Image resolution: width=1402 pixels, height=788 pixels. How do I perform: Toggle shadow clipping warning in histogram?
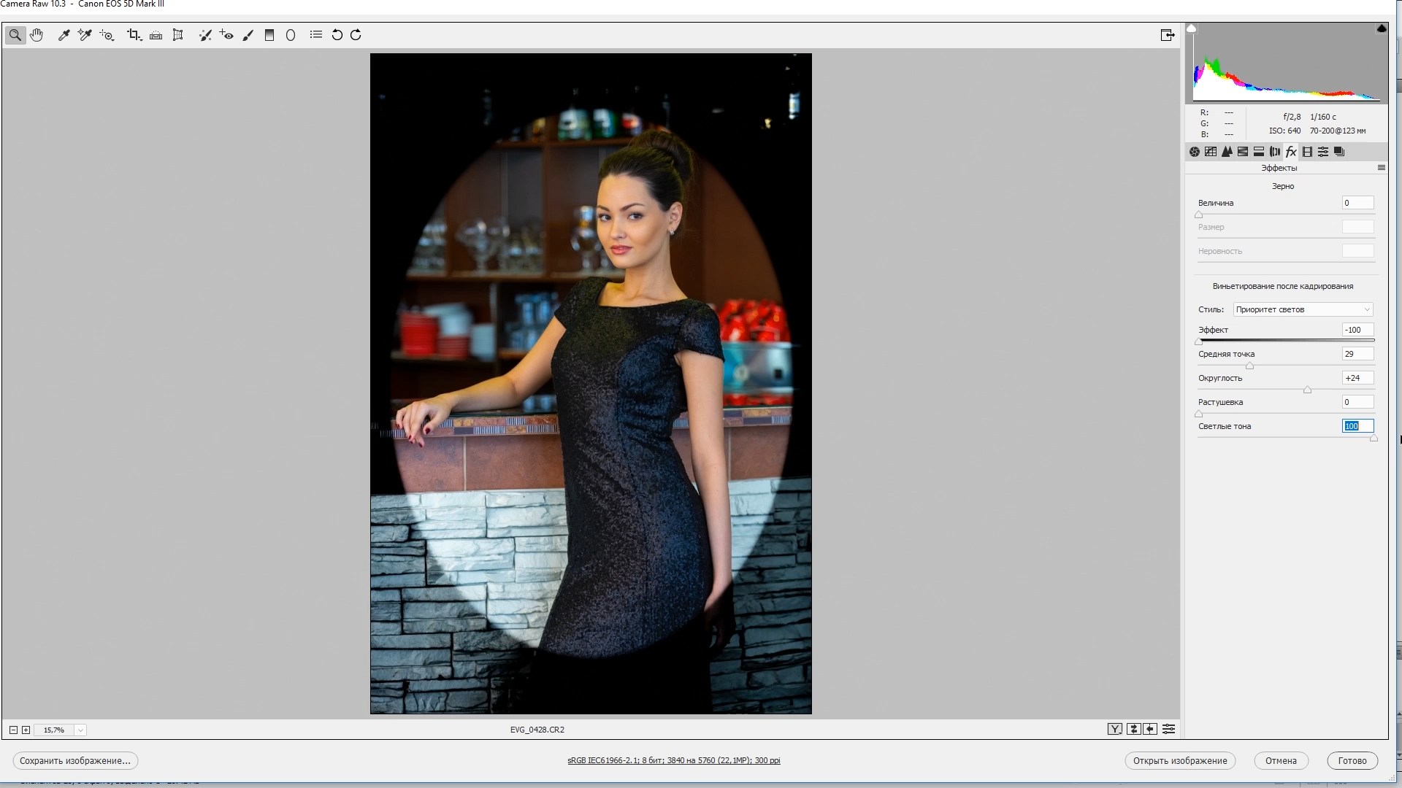point(1192,28)
